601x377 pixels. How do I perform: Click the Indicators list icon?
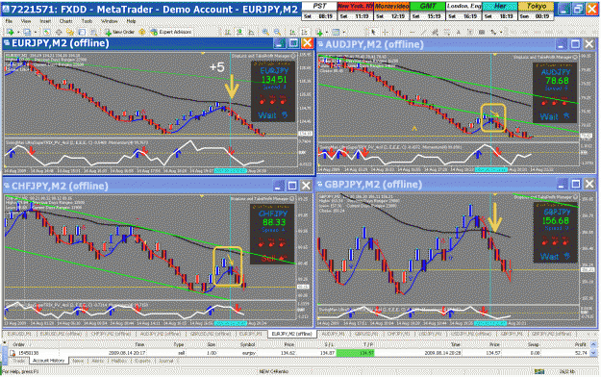tap(319, 32)
